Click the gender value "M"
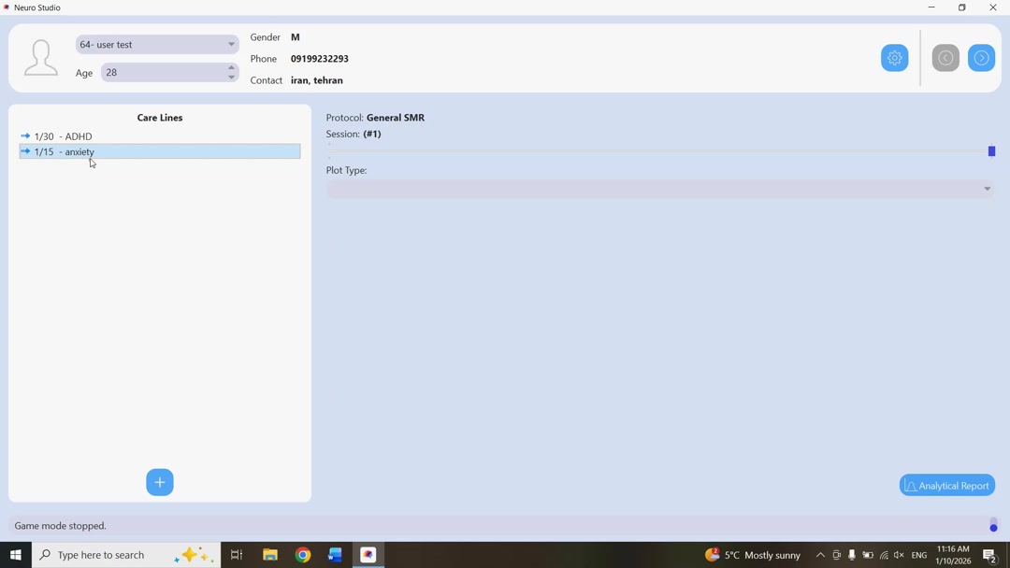 click(x=295, y=37)
